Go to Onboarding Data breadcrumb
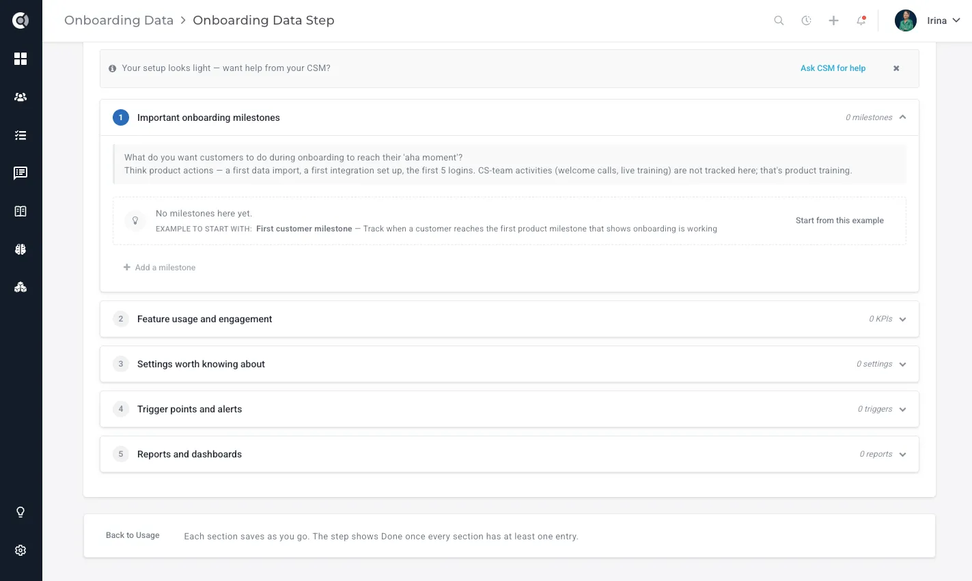Image resolution: width=972 pixels, height=581 pixels. coord(119,20)
